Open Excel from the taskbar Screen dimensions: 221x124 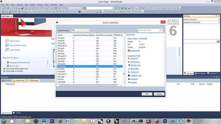pos(76,121)
